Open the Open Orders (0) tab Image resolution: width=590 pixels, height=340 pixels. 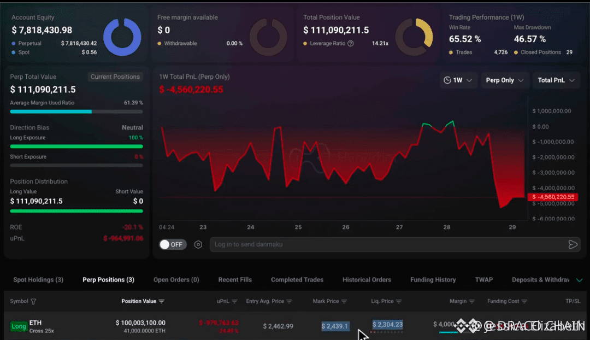[x=176, y=280]
